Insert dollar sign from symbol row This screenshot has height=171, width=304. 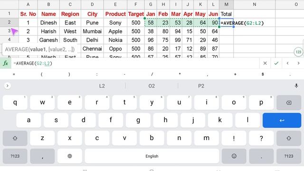coord(263,74)
